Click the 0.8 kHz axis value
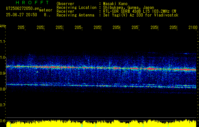This screenshot has height=127, width=199. (3, 89)
